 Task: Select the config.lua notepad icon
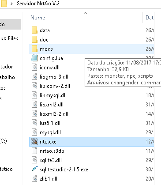pyautogui.click(x=34, y=58)
